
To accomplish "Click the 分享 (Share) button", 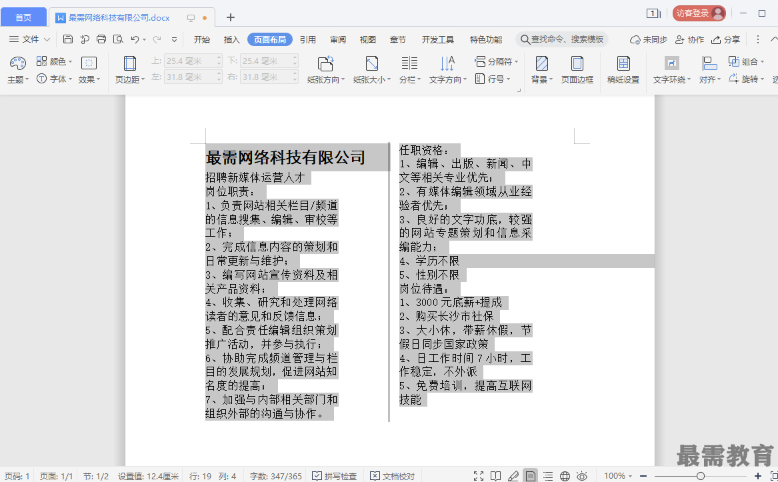I will click(725, 39).
